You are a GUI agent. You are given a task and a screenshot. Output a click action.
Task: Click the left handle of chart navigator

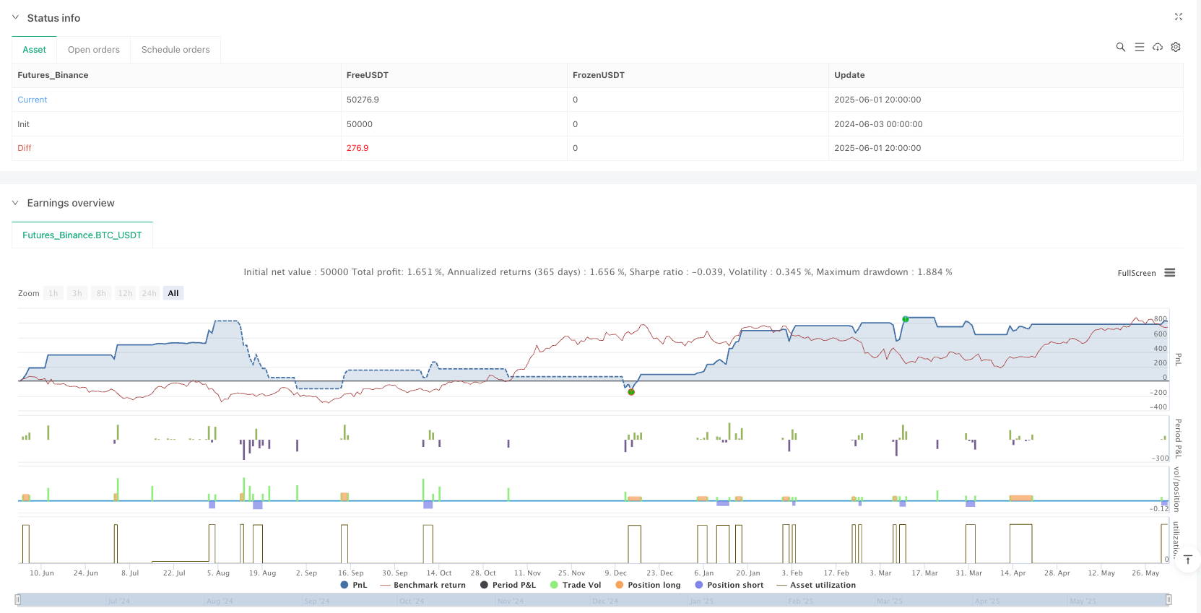[18, 599]
